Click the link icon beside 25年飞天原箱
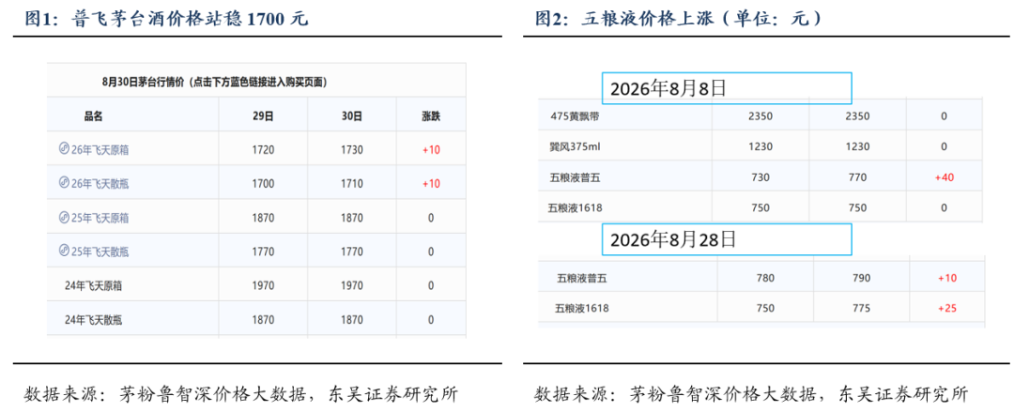The image size is (1014, 412). pos(64,217)
